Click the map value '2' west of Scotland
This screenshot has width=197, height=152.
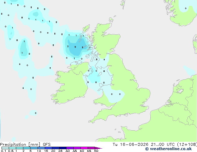point(68,47)
